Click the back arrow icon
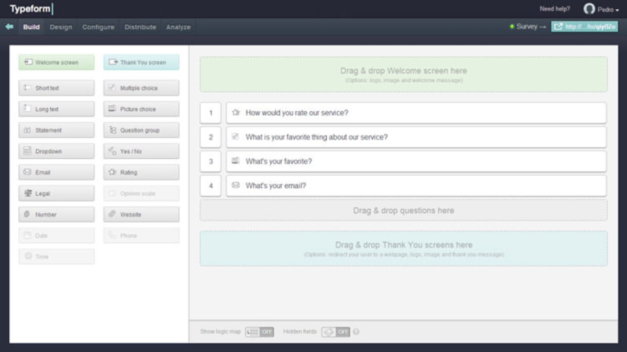This screenshot has height=352, width=627. 9,27
